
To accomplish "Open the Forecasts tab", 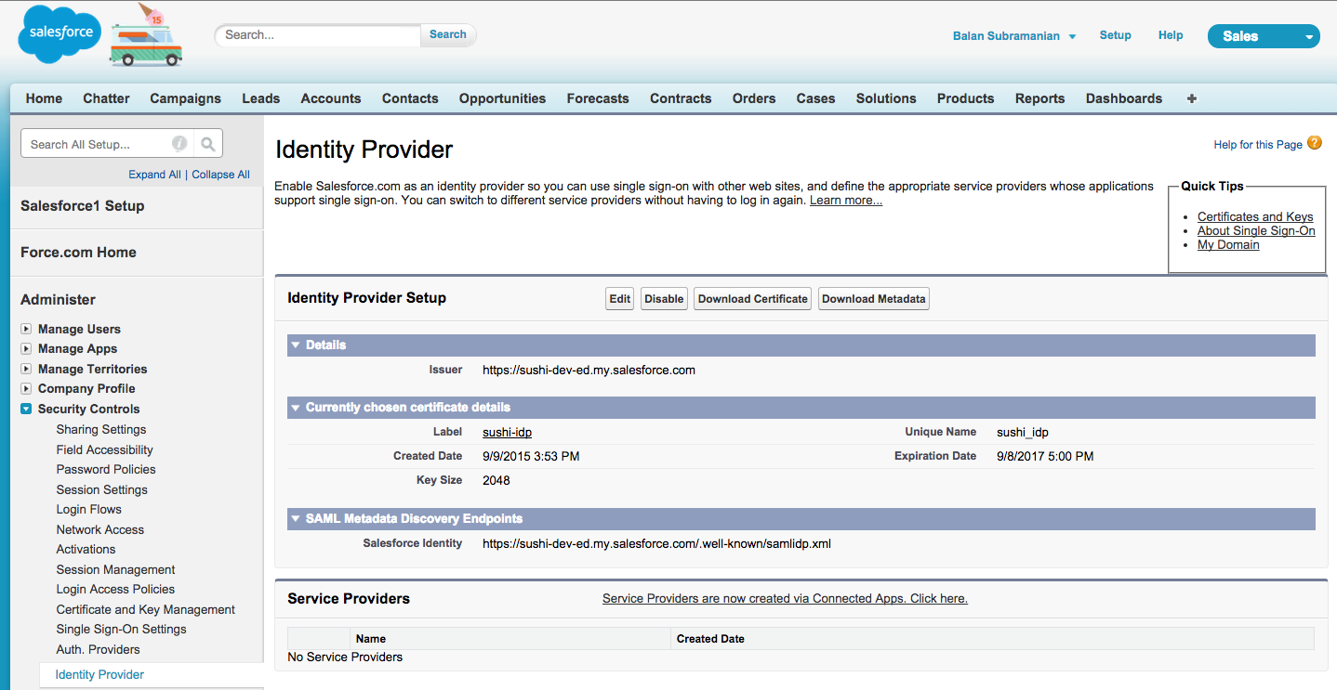I will (x=598, y=98).
